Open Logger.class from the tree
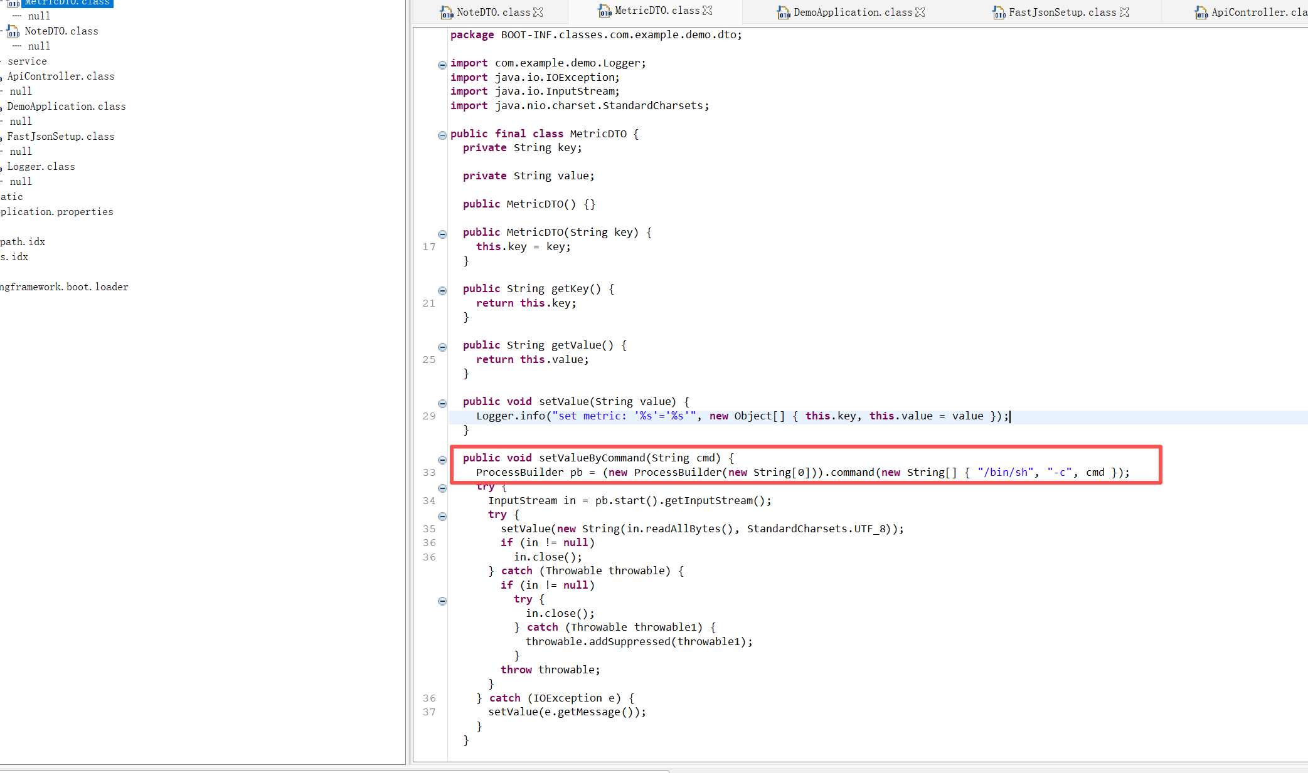 [x=41, y=166]
